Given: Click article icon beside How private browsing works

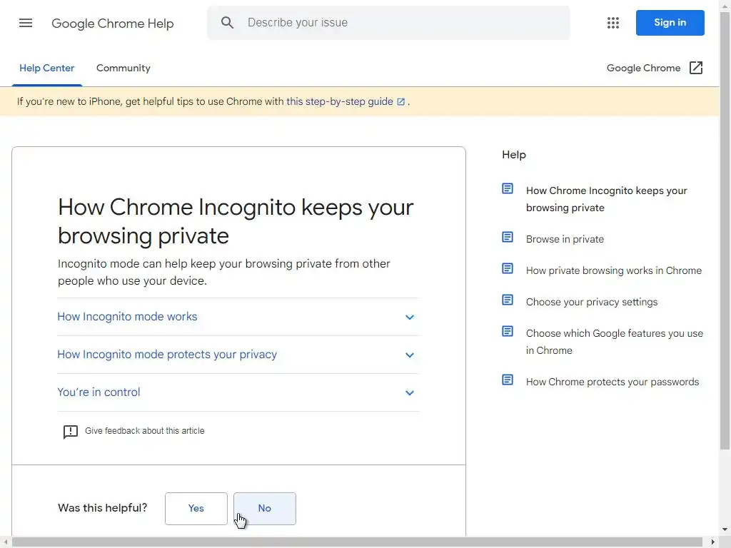Looking at the screenshot, I should coord(508,268).
